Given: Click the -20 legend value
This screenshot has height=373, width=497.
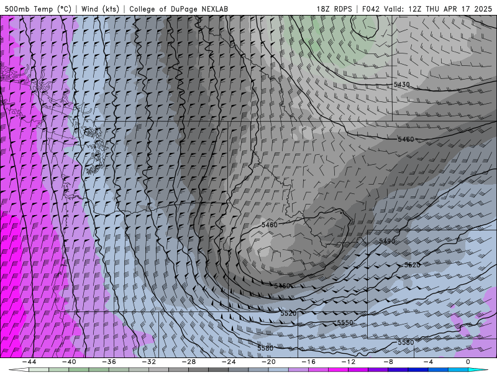Looking at the screenshot, I should (x=269, y=362).
